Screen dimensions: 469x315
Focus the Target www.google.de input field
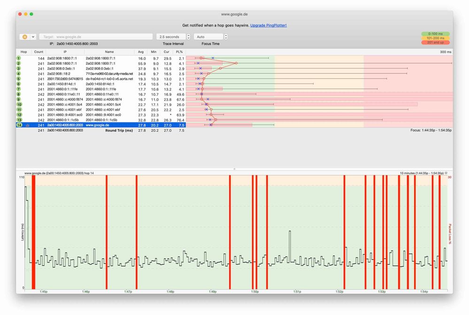coord(96,37)
